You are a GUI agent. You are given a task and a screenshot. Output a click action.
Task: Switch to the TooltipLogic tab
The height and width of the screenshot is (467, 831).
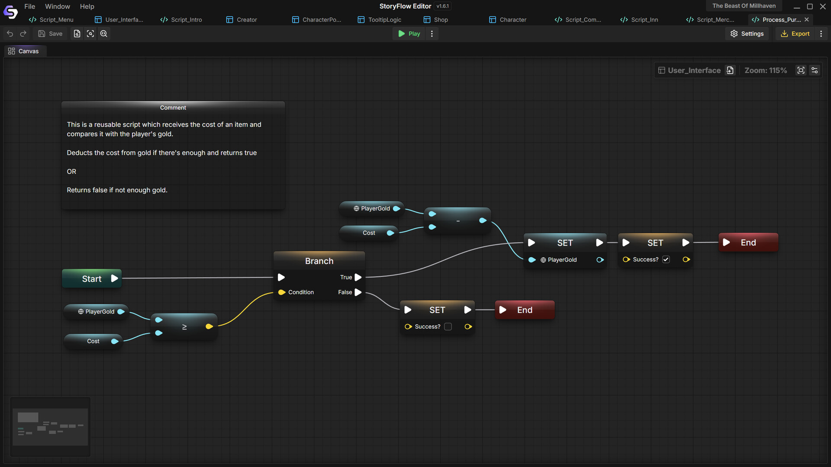[x=379, y=19]
